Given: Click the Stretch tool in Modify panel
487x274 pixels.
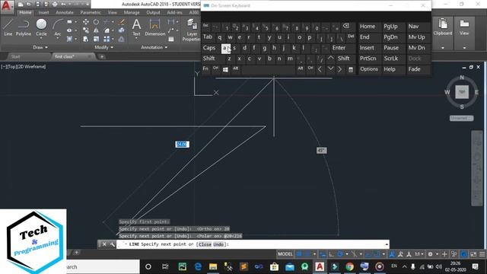Looking at the screenshot, I should (86, 39).
